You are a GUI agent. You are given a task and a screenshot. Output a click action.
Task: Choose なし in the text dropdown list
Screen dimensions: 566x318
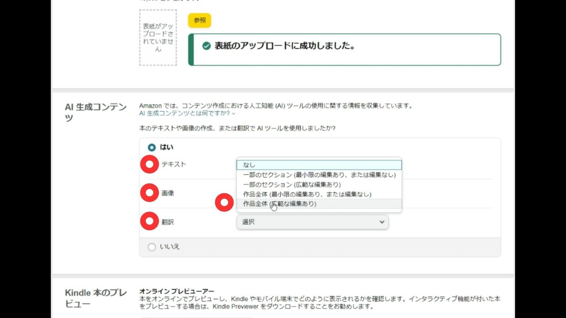[319, 165]
